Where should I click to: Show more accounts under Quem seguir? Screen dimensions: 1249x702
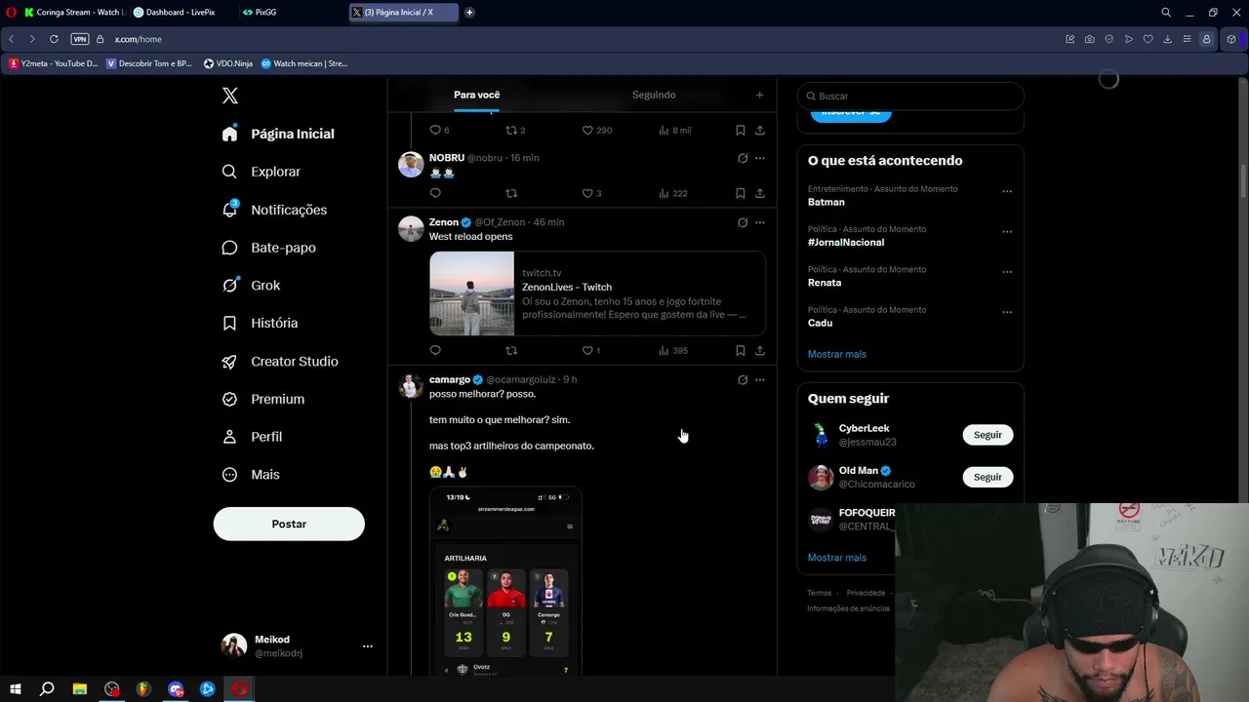(x=837, y=558)
